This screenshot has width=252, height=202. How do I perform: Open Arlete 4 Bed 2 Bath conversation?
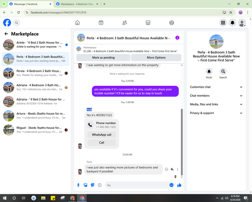pos(35,44)
